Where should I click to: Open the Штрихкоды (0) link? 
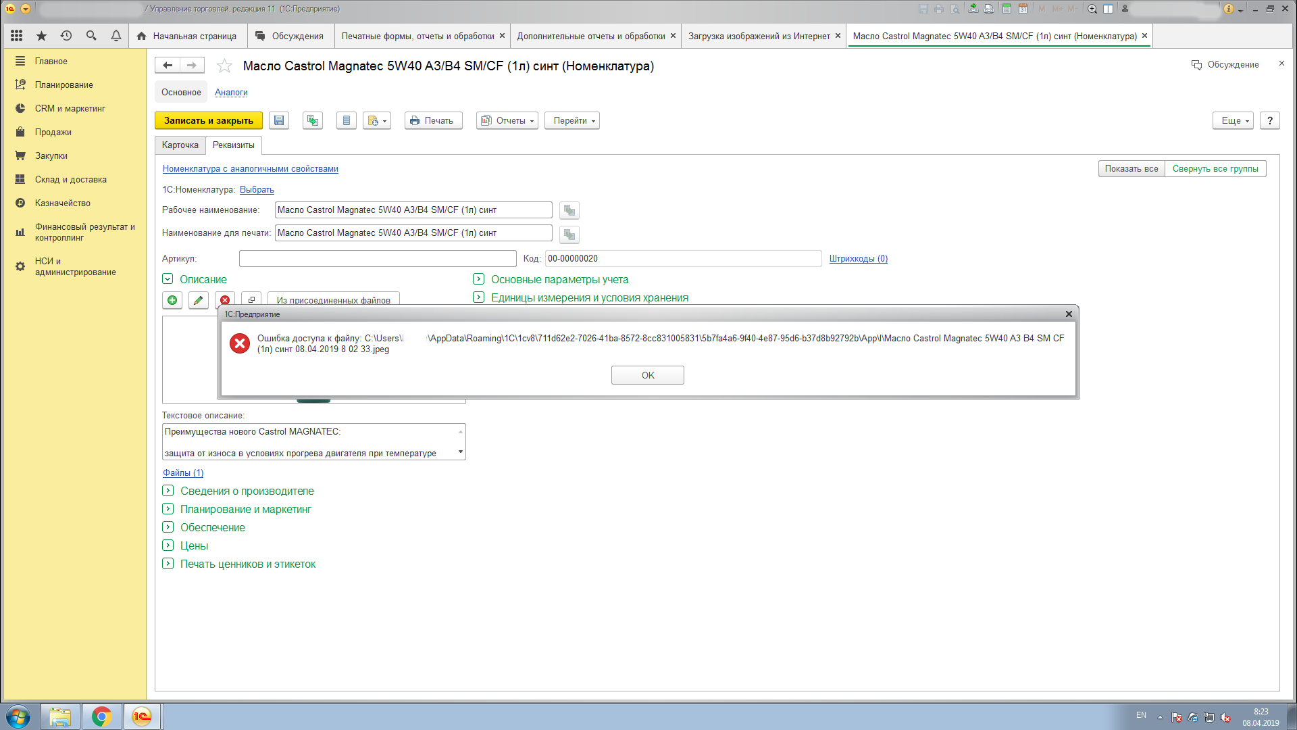tap(859, 258)
